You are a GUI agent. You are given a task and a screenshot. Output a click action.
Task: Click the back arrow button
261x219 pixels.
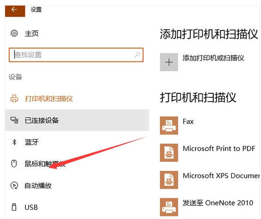15,11
